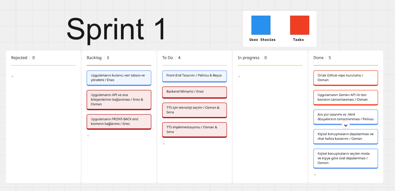Viewport: 395px width, 191px height.
Task: Add a card below the To Do cards
Action: (164, 144)
